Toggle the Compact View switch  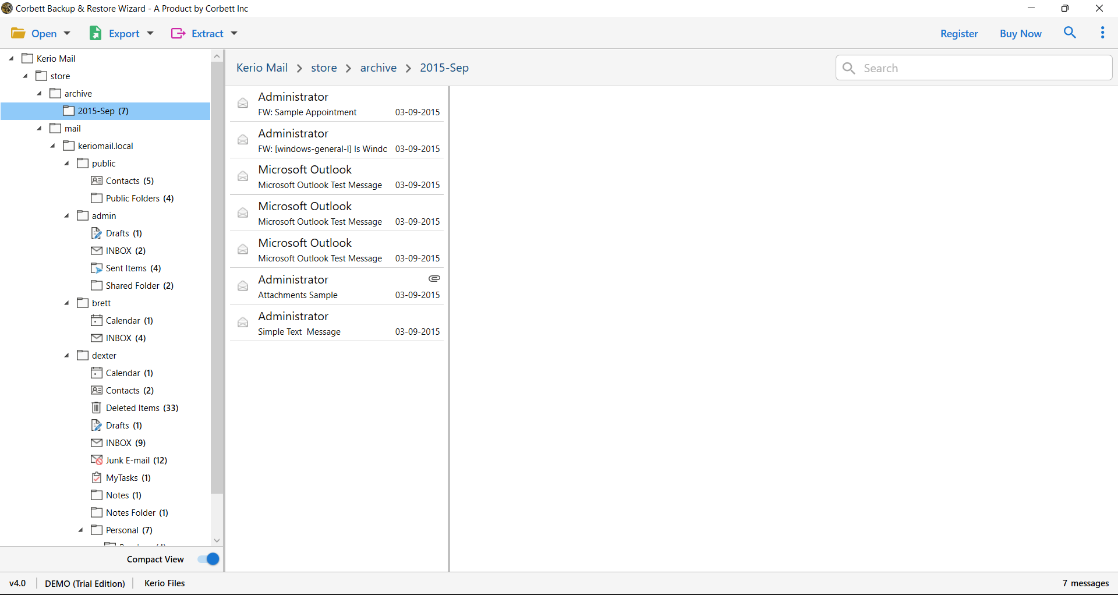tap(208, 559)
